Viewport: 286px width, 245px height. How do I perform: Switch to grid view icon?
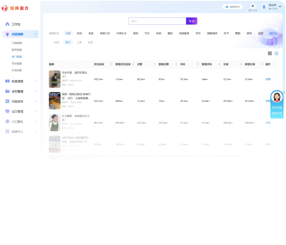point(270,53)
